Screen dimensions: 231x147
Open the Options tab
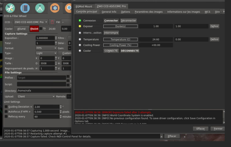(126, 12)
